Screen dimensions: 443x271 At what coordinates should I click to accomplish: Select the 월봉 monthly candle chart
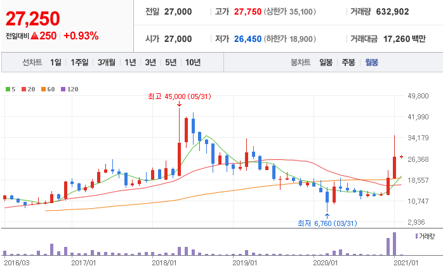click(x=371, y=62)
